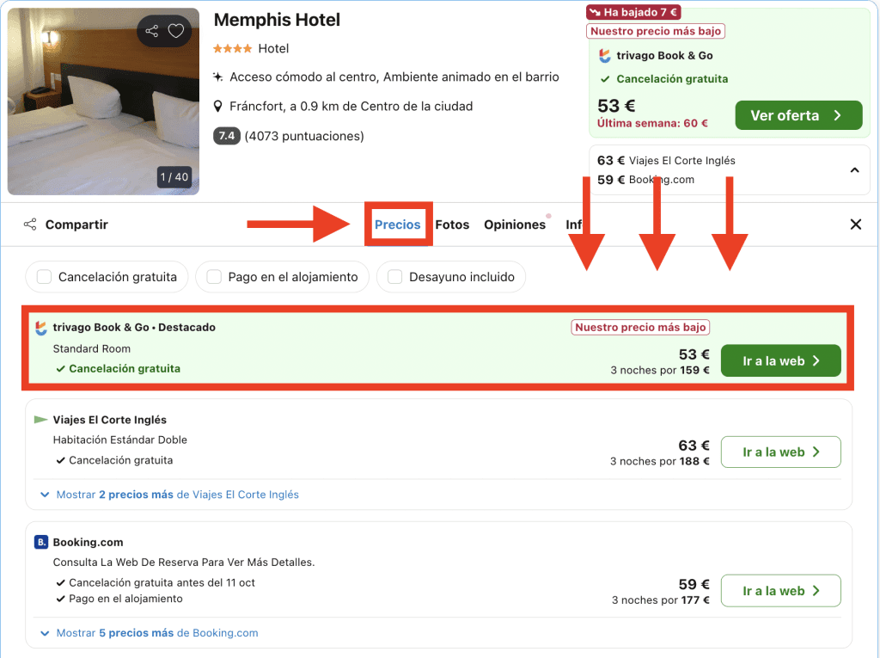The height and width of the screenshot is (658, 880).
Task: Collapse the other prices list chevron
Action: click(854, 170)
